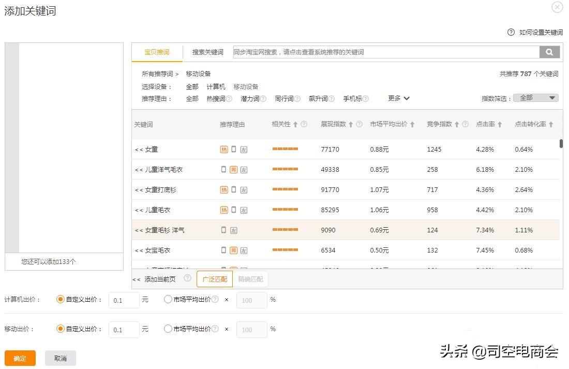Close the 添加关键词 dialog

[557, 7]
